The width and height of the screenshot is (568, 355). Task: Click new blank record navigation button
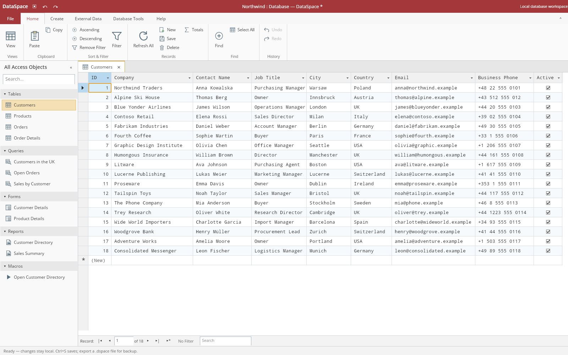[168, 341]
